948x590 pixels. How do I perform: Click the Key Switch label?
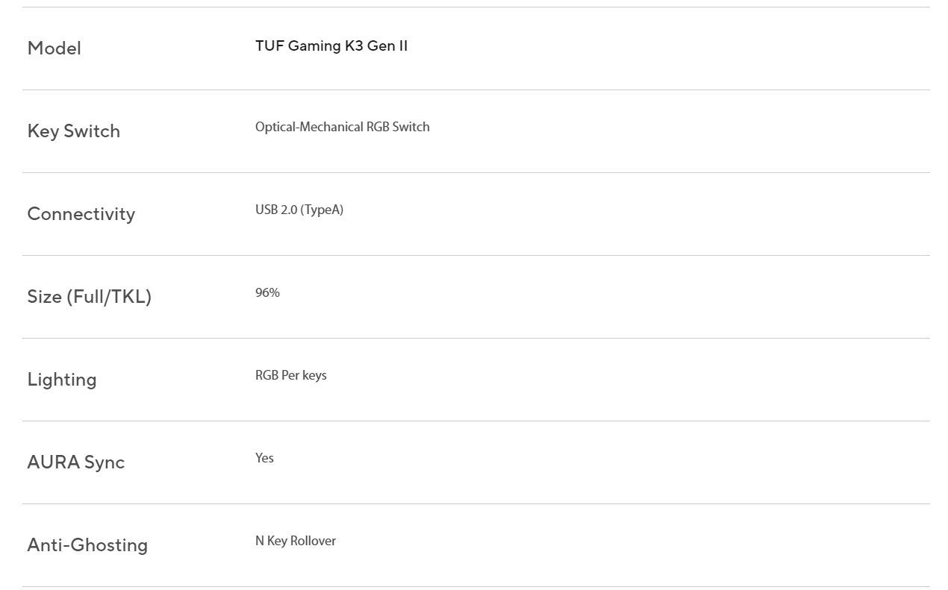73,131
